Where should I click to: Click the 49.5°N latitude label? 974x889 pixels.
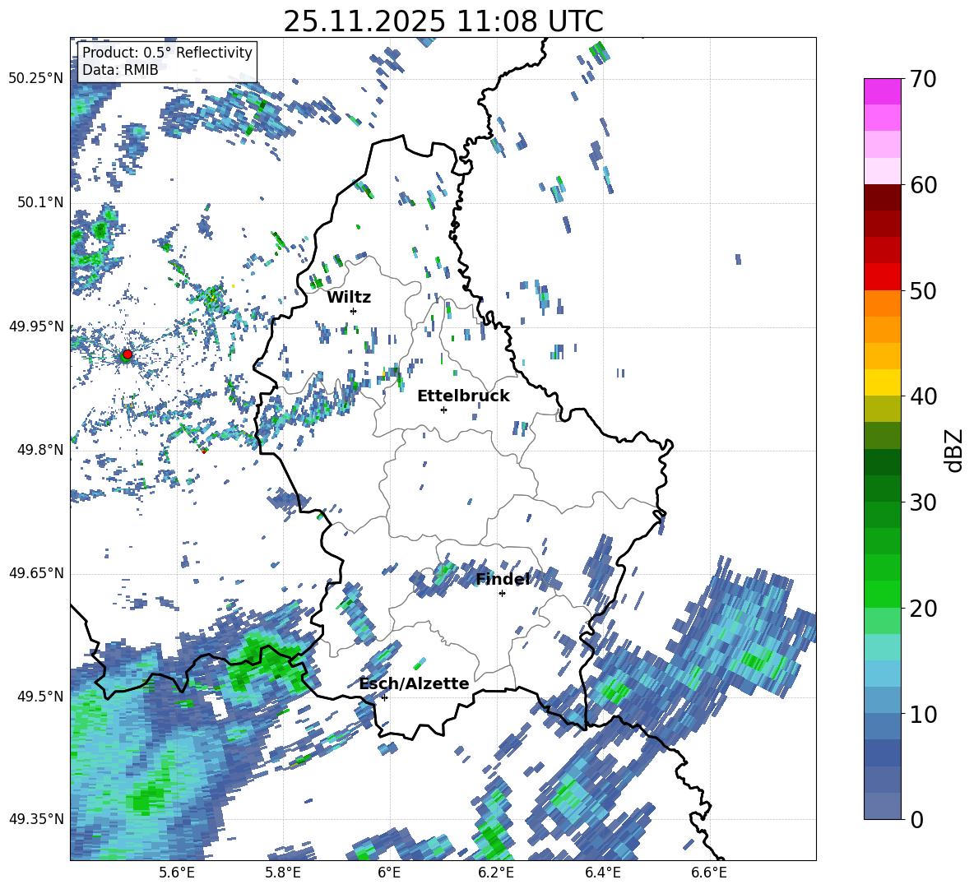point(40,696)
